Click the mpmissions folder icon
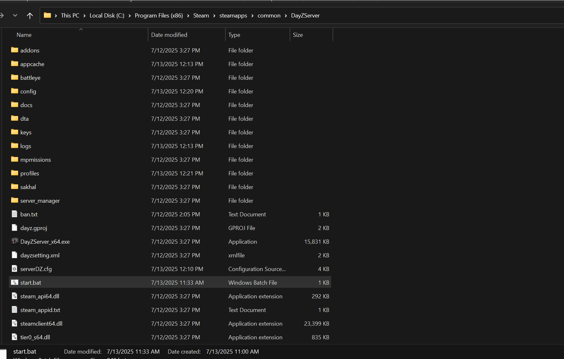564x359 pixels. click(14, 159)
